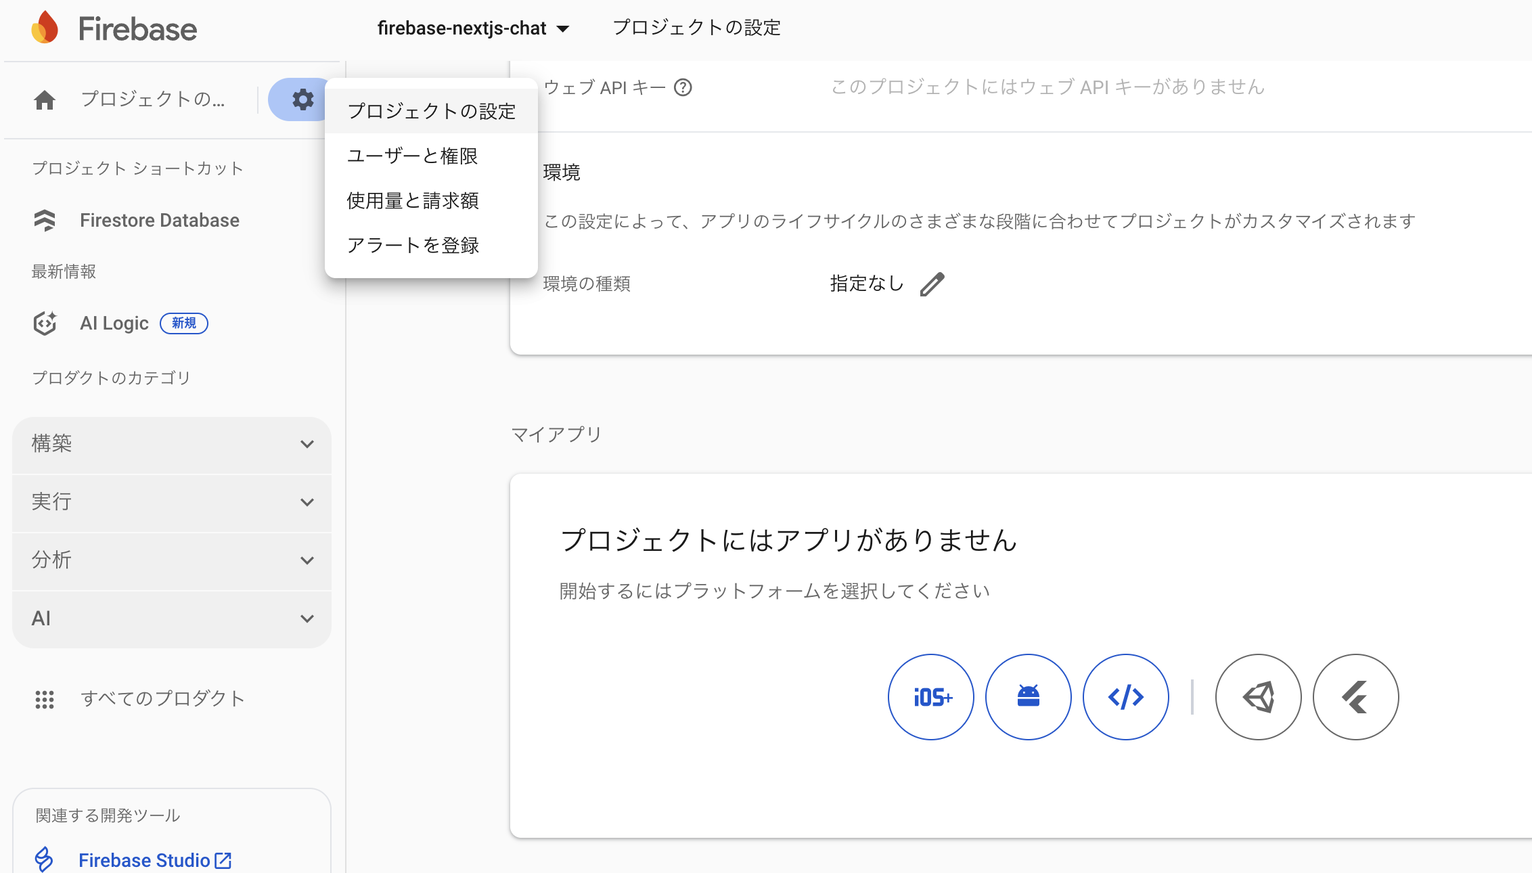Click the プロジェクトの... overview label
This screenshot has height=873, width=1532.
click(153, 99)
